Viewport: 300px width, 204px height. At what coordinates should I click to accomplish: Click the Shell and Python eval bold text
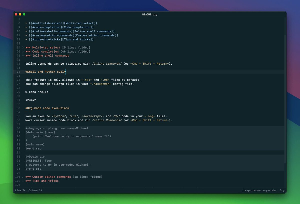tap(45, 72)
